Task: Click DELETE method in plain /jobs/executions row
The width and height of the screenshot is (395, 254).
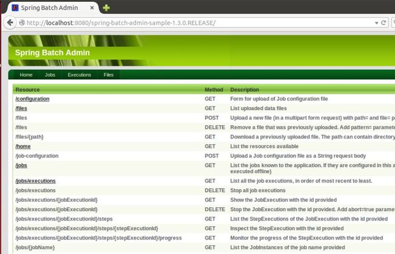Action: click(x=215, y=190)
